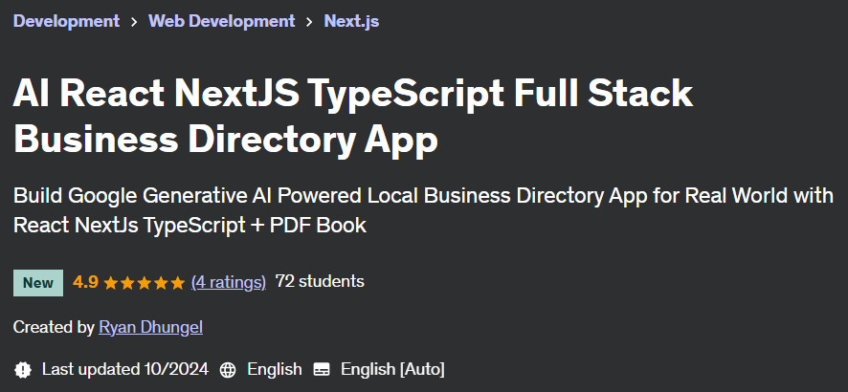Click the course subtitle description
Viewport: 848px width, 392px height.
point(423,210)
